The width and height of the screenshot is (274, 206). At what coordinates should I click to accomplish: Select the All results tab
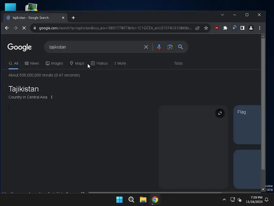point(13,63)
